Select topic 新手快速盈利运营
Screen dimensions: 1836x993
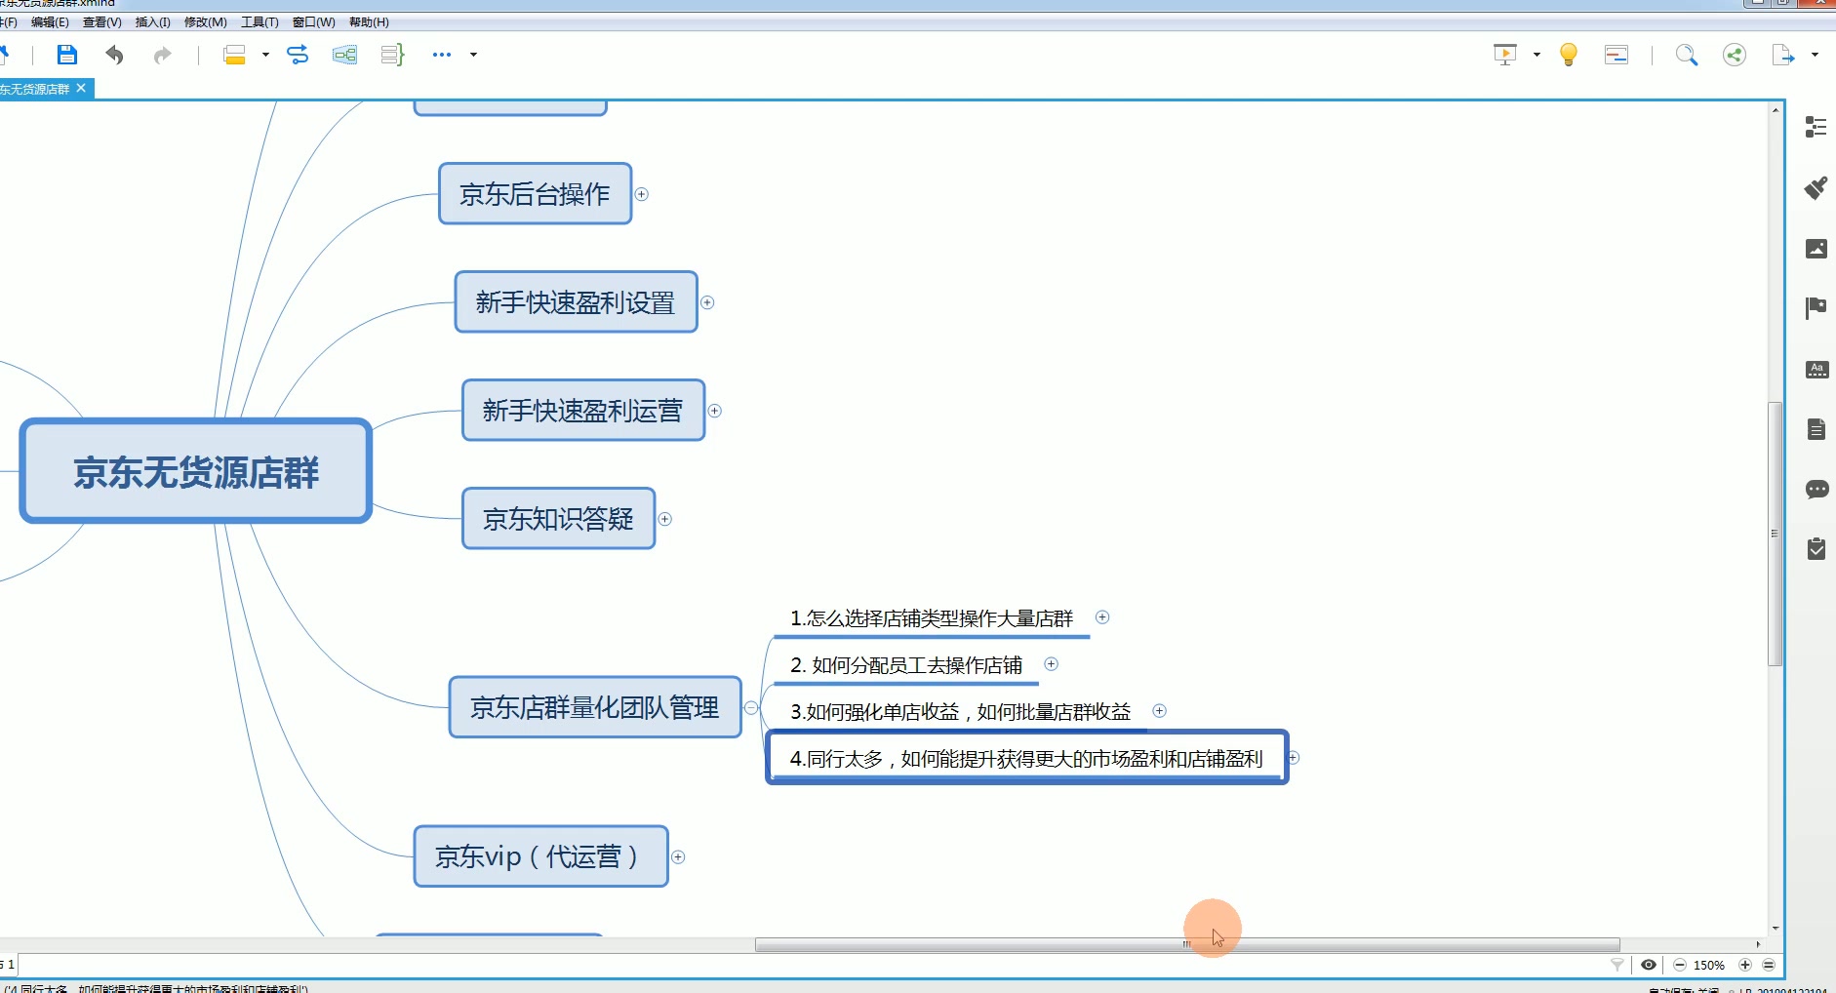point(582,411)
